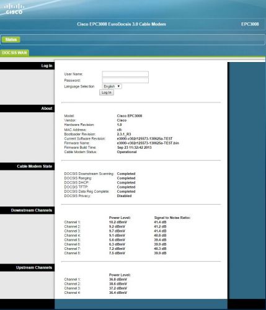Click downstream Channel 3 power 9.7 dBmV
Image resolution: width=266 pixels, height=310 pixels.
tap(117, 231)
